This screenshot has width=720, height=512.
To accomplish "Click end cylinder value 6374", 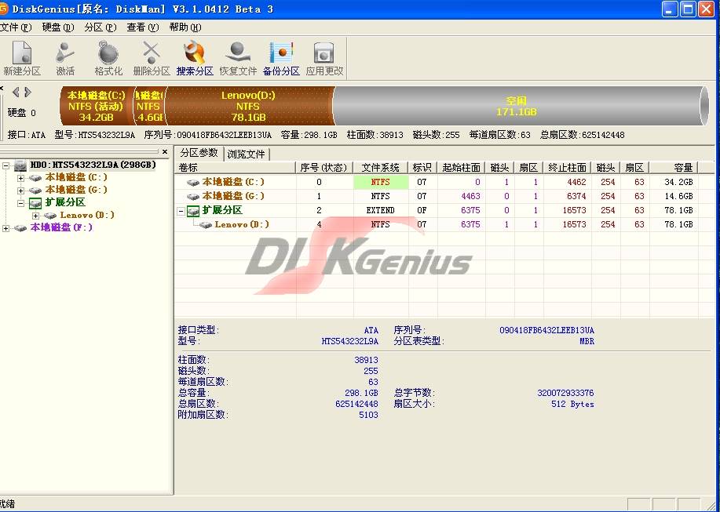I will (x=576, y=197).
